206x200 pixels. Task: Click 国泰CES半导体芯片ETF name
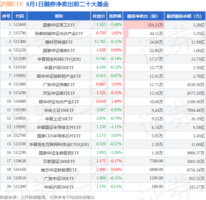[59, 136]
